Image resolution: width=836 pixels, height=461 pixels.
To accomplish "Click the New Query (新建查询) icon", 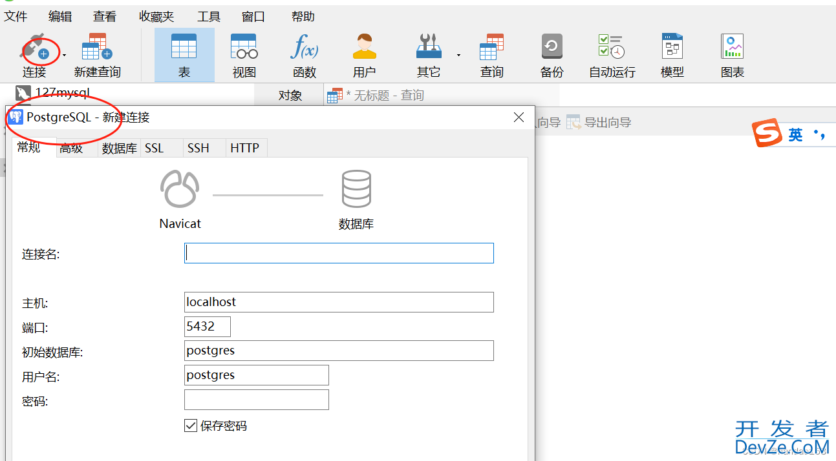I will coord(97,47).
